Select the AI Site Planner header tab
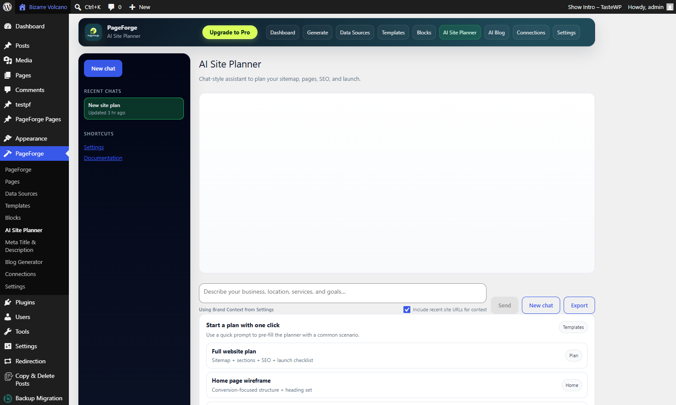This screenshot has width=676, height=405. (x=460, y=33)
